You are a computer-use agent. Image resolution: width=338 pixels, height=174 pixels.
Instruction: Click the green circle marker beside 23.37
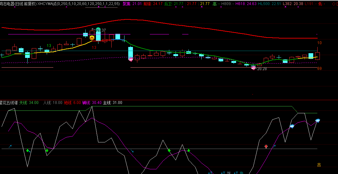click(x=98, y=30)
